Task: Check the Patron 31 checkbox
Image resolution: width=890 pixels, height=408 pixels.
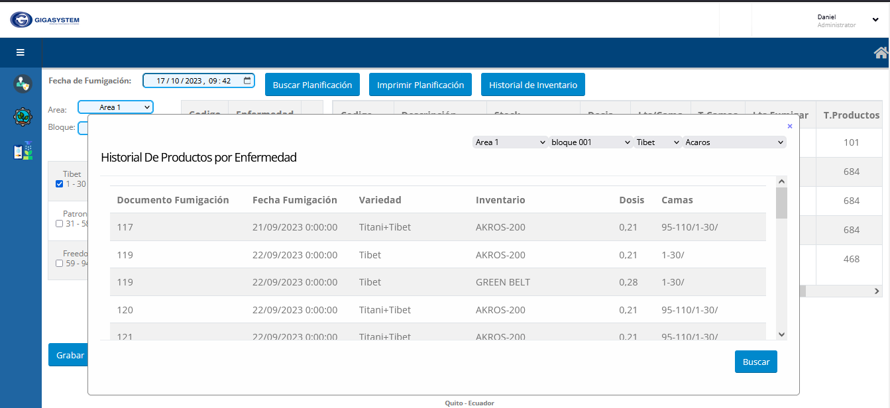Action: tap(60, 224)
